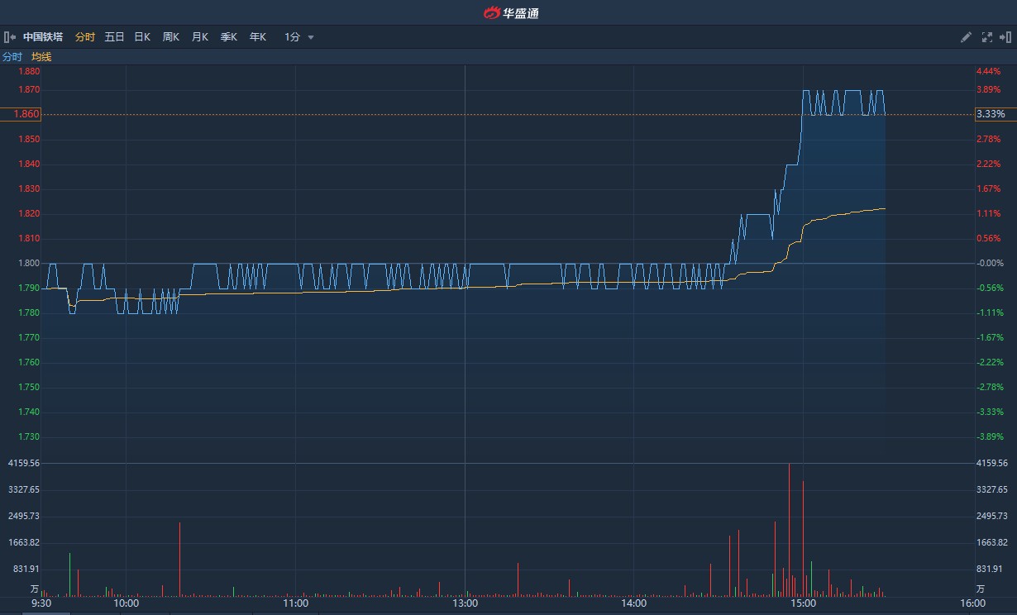This screenshot has height=615, width=1017.
Task: Click the 1.760 price axis label
Action: (x=29, y=362)
